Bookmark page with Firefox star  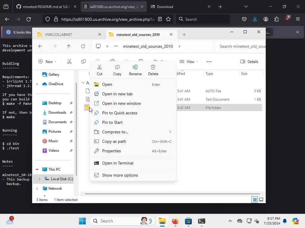pyautogui.click(x=168, y=19)
